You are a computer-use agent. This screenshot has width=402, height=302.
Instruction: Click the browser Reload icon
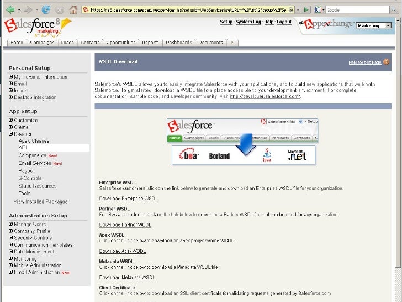[x=46, y=10]
